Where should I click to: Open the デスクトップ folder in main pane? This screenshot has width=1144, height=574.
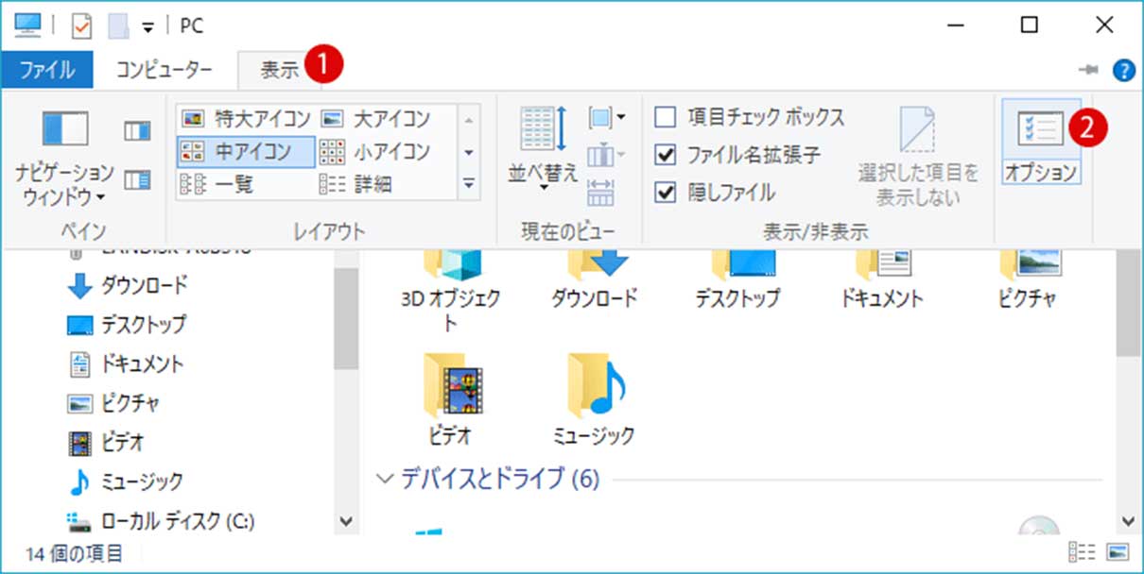point(738,279)
